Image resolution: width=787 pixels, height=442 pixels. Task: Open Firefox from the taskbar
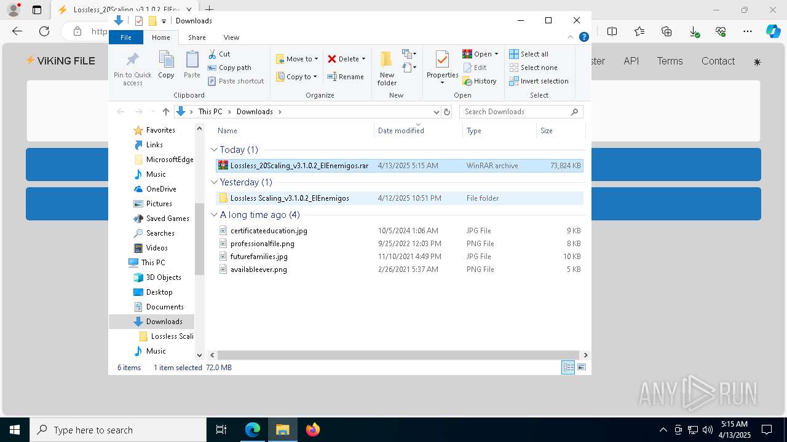pyautogui.click(x=313, y=430)
